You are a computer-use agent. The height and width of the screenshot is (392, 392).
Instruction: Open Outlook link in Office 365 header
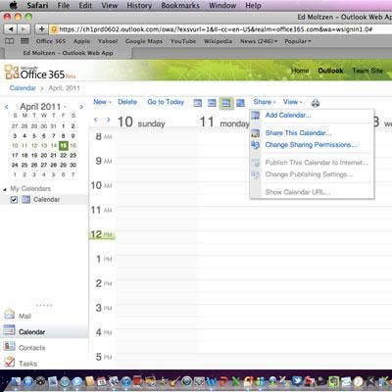click(x=330, y=71)
